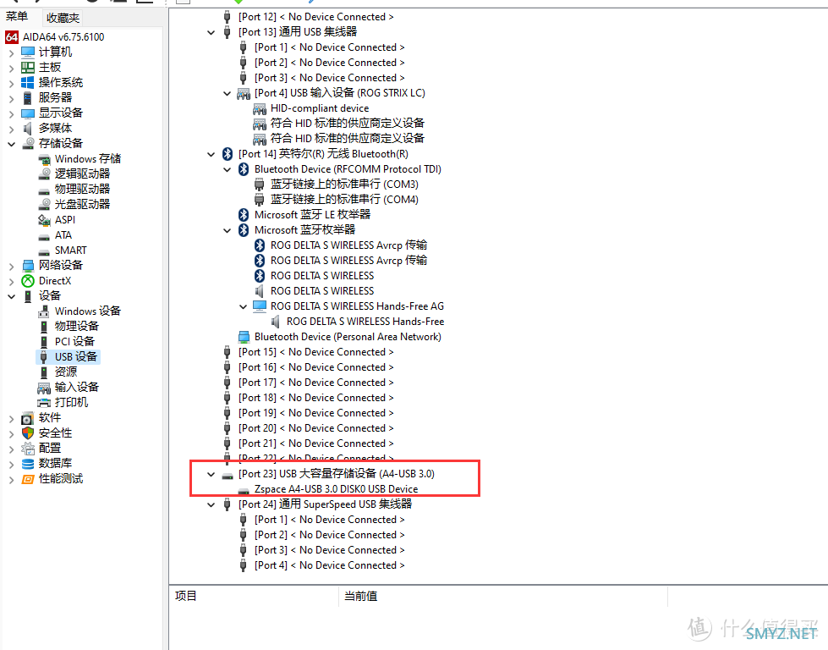The width and height of the screenshot is (828, 650).
Task: Expand the 计算机 tree branch
Action: (x=12, y=52)
